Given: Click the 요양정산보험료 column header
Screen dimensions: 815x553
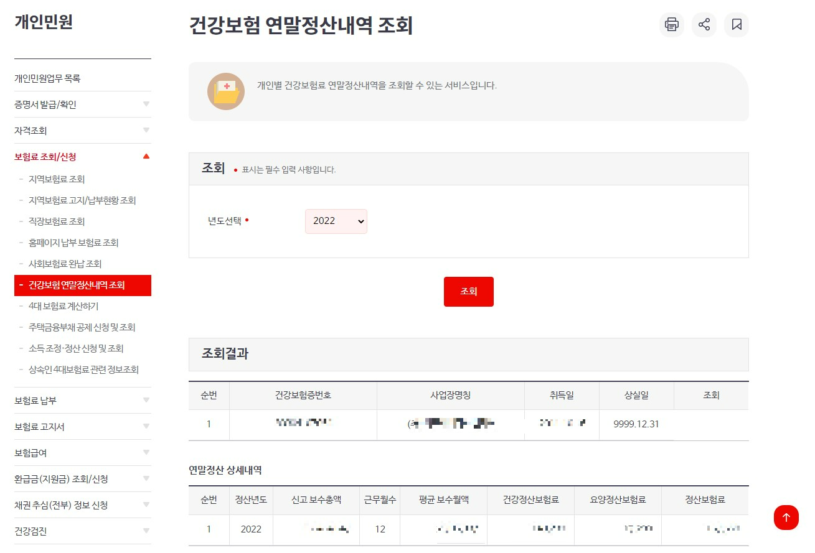Looking at the screenshot, I should click(618, 500).
